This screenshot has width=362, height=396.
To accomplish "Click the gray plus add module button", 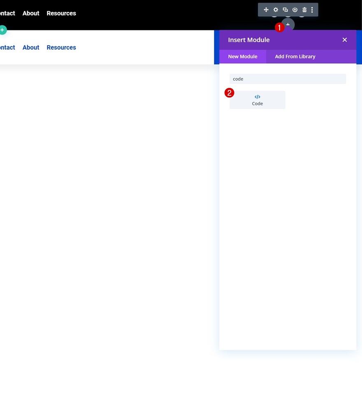I will 287,24.
